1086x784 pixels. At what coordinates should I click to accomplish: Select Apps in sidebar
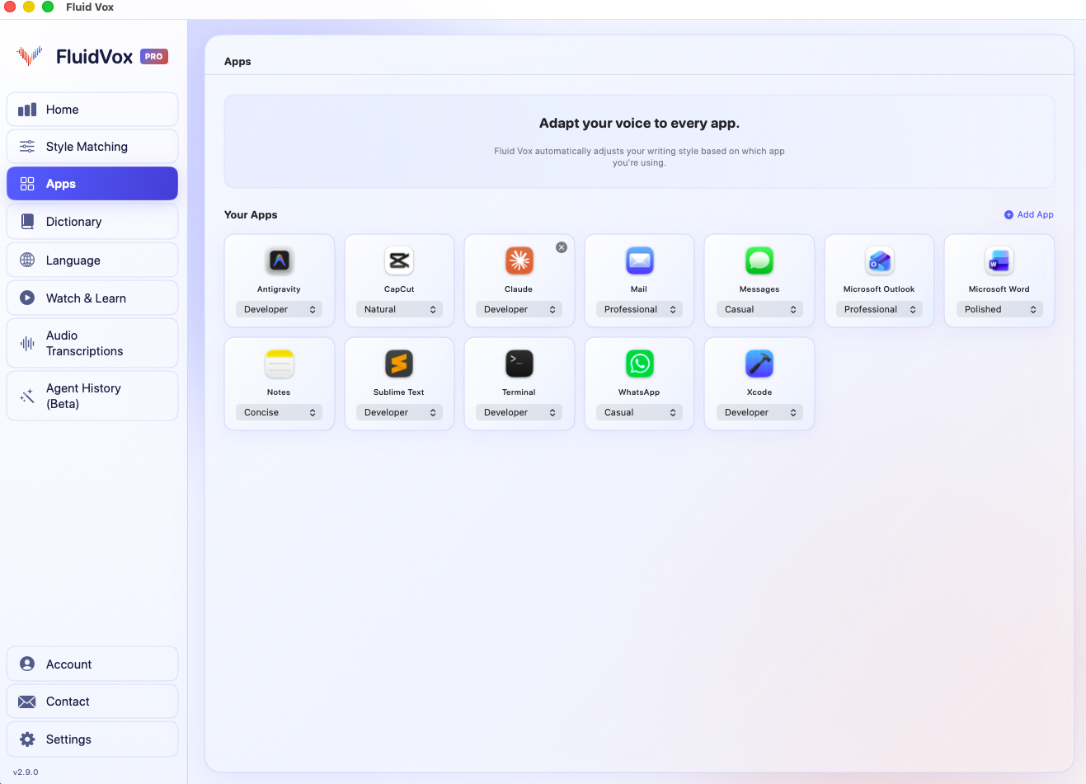click(x=92, y=184)
